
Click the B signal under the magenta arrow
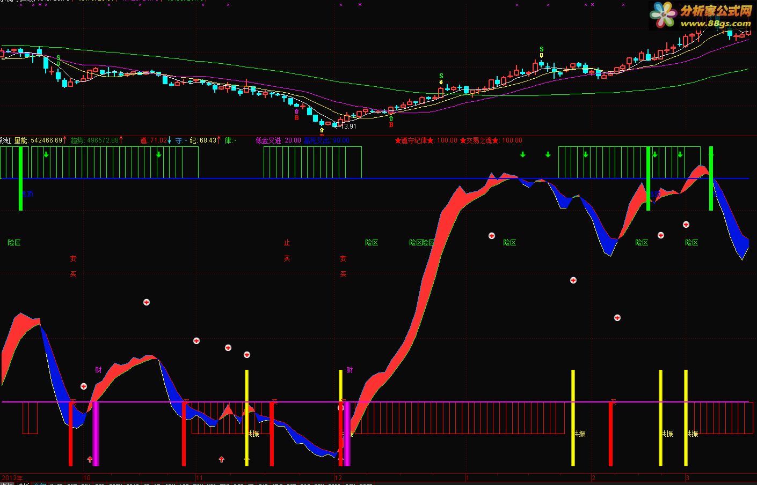pyautogui.click(x=296, y=117)
